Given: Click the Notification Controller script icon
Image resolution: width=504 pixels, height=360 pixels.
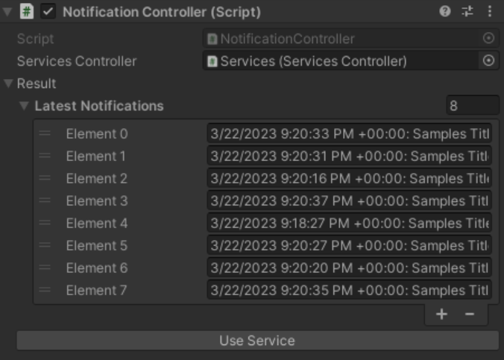Looking at the screenshot, I should 27,12.
